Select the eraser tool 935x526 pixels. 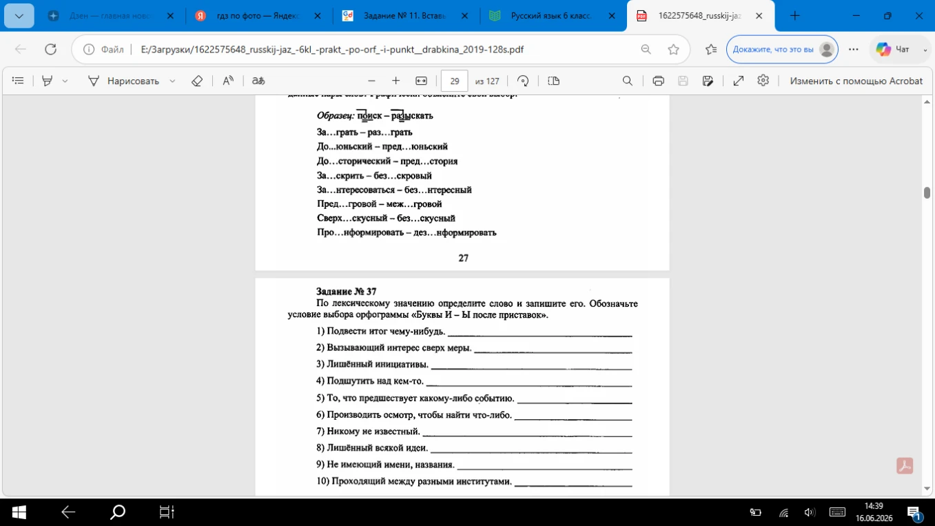[197, 81]
